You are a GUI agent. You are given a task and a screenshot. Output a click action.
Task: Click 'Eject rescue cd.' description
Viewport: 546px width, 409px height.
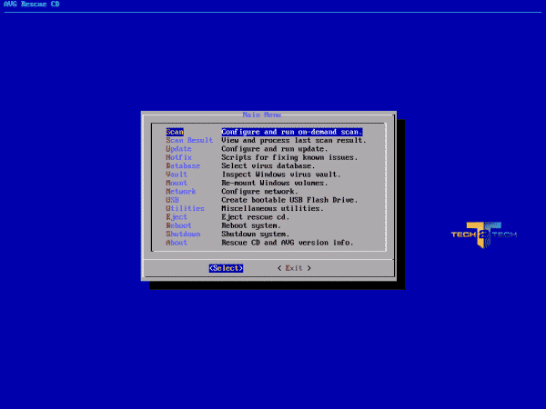click(256, 217)
